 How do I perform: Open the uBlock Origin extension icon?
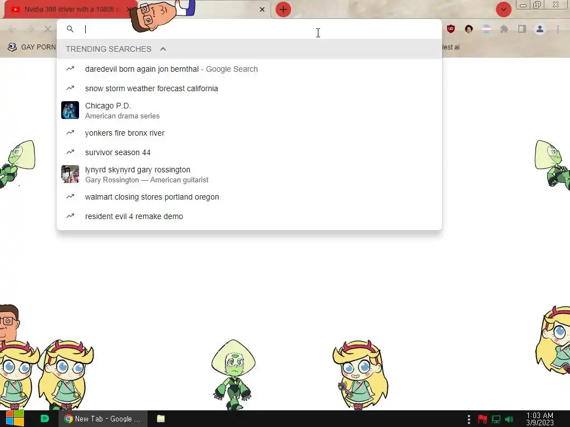click(451, 29)
